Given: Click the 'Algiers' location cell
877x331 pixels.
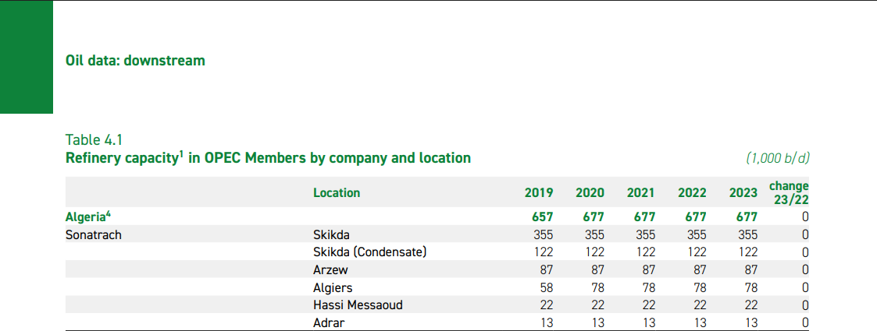Looking at the screenshot, I should tap(333, 288).
